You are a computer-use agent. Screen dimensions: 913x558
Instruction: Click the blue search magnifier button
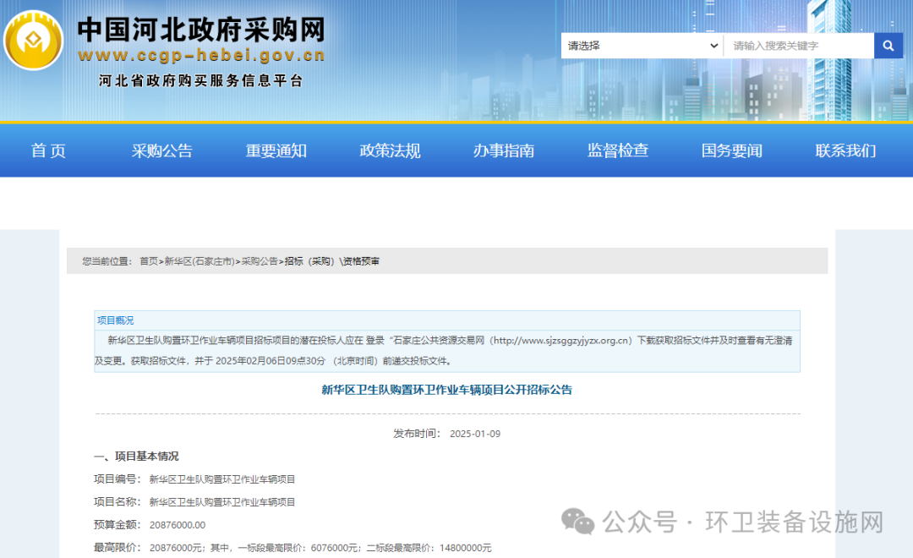pos(888,46)
